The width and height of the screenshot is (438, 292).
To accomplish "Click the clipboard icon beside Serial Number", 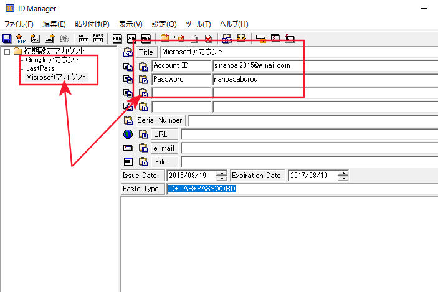I will (128, 120).
